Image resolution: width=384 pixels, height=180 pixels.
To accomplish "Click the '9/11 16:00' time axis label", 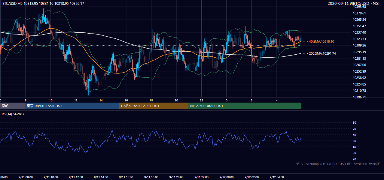I will tap(126, 177).
